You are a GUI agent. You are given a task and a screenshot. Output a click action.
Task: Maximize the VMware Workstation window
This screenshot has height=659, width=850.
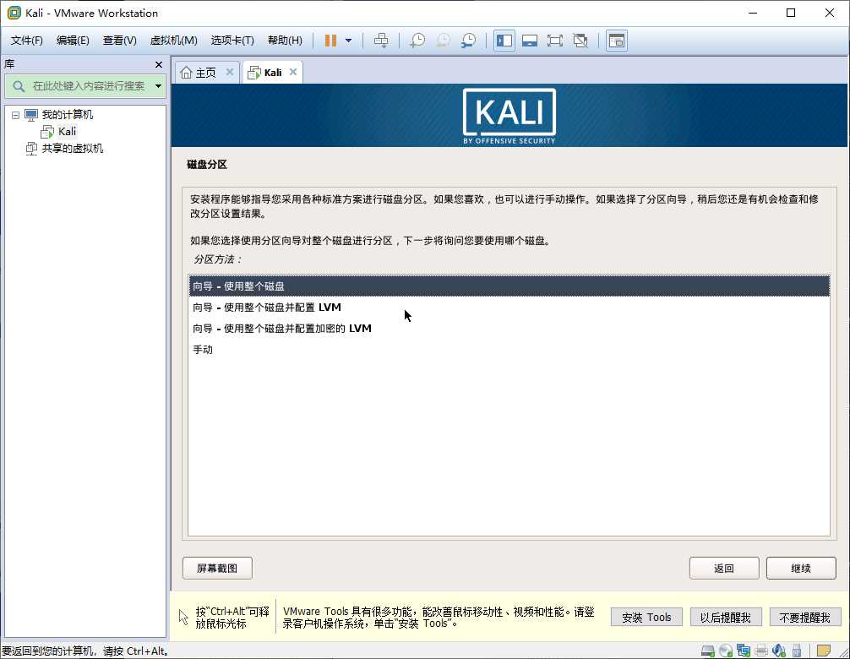pos(791,13)
